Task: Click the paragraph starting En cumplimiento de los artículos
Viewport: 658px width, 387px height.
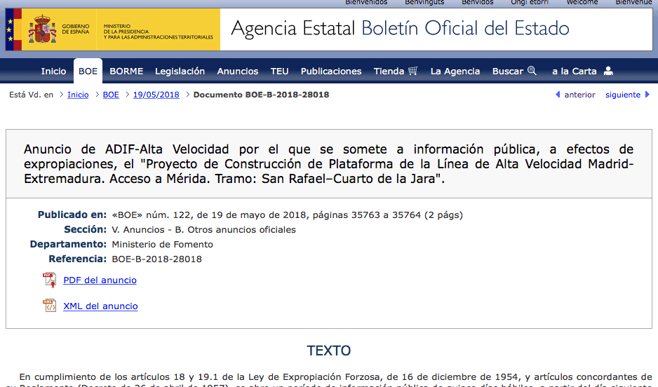Action: point(329,381)
